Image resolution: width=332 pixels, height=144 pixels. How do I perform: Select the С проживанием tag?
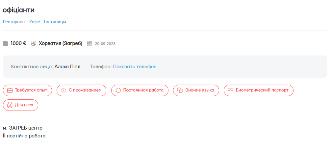point(82,90)
